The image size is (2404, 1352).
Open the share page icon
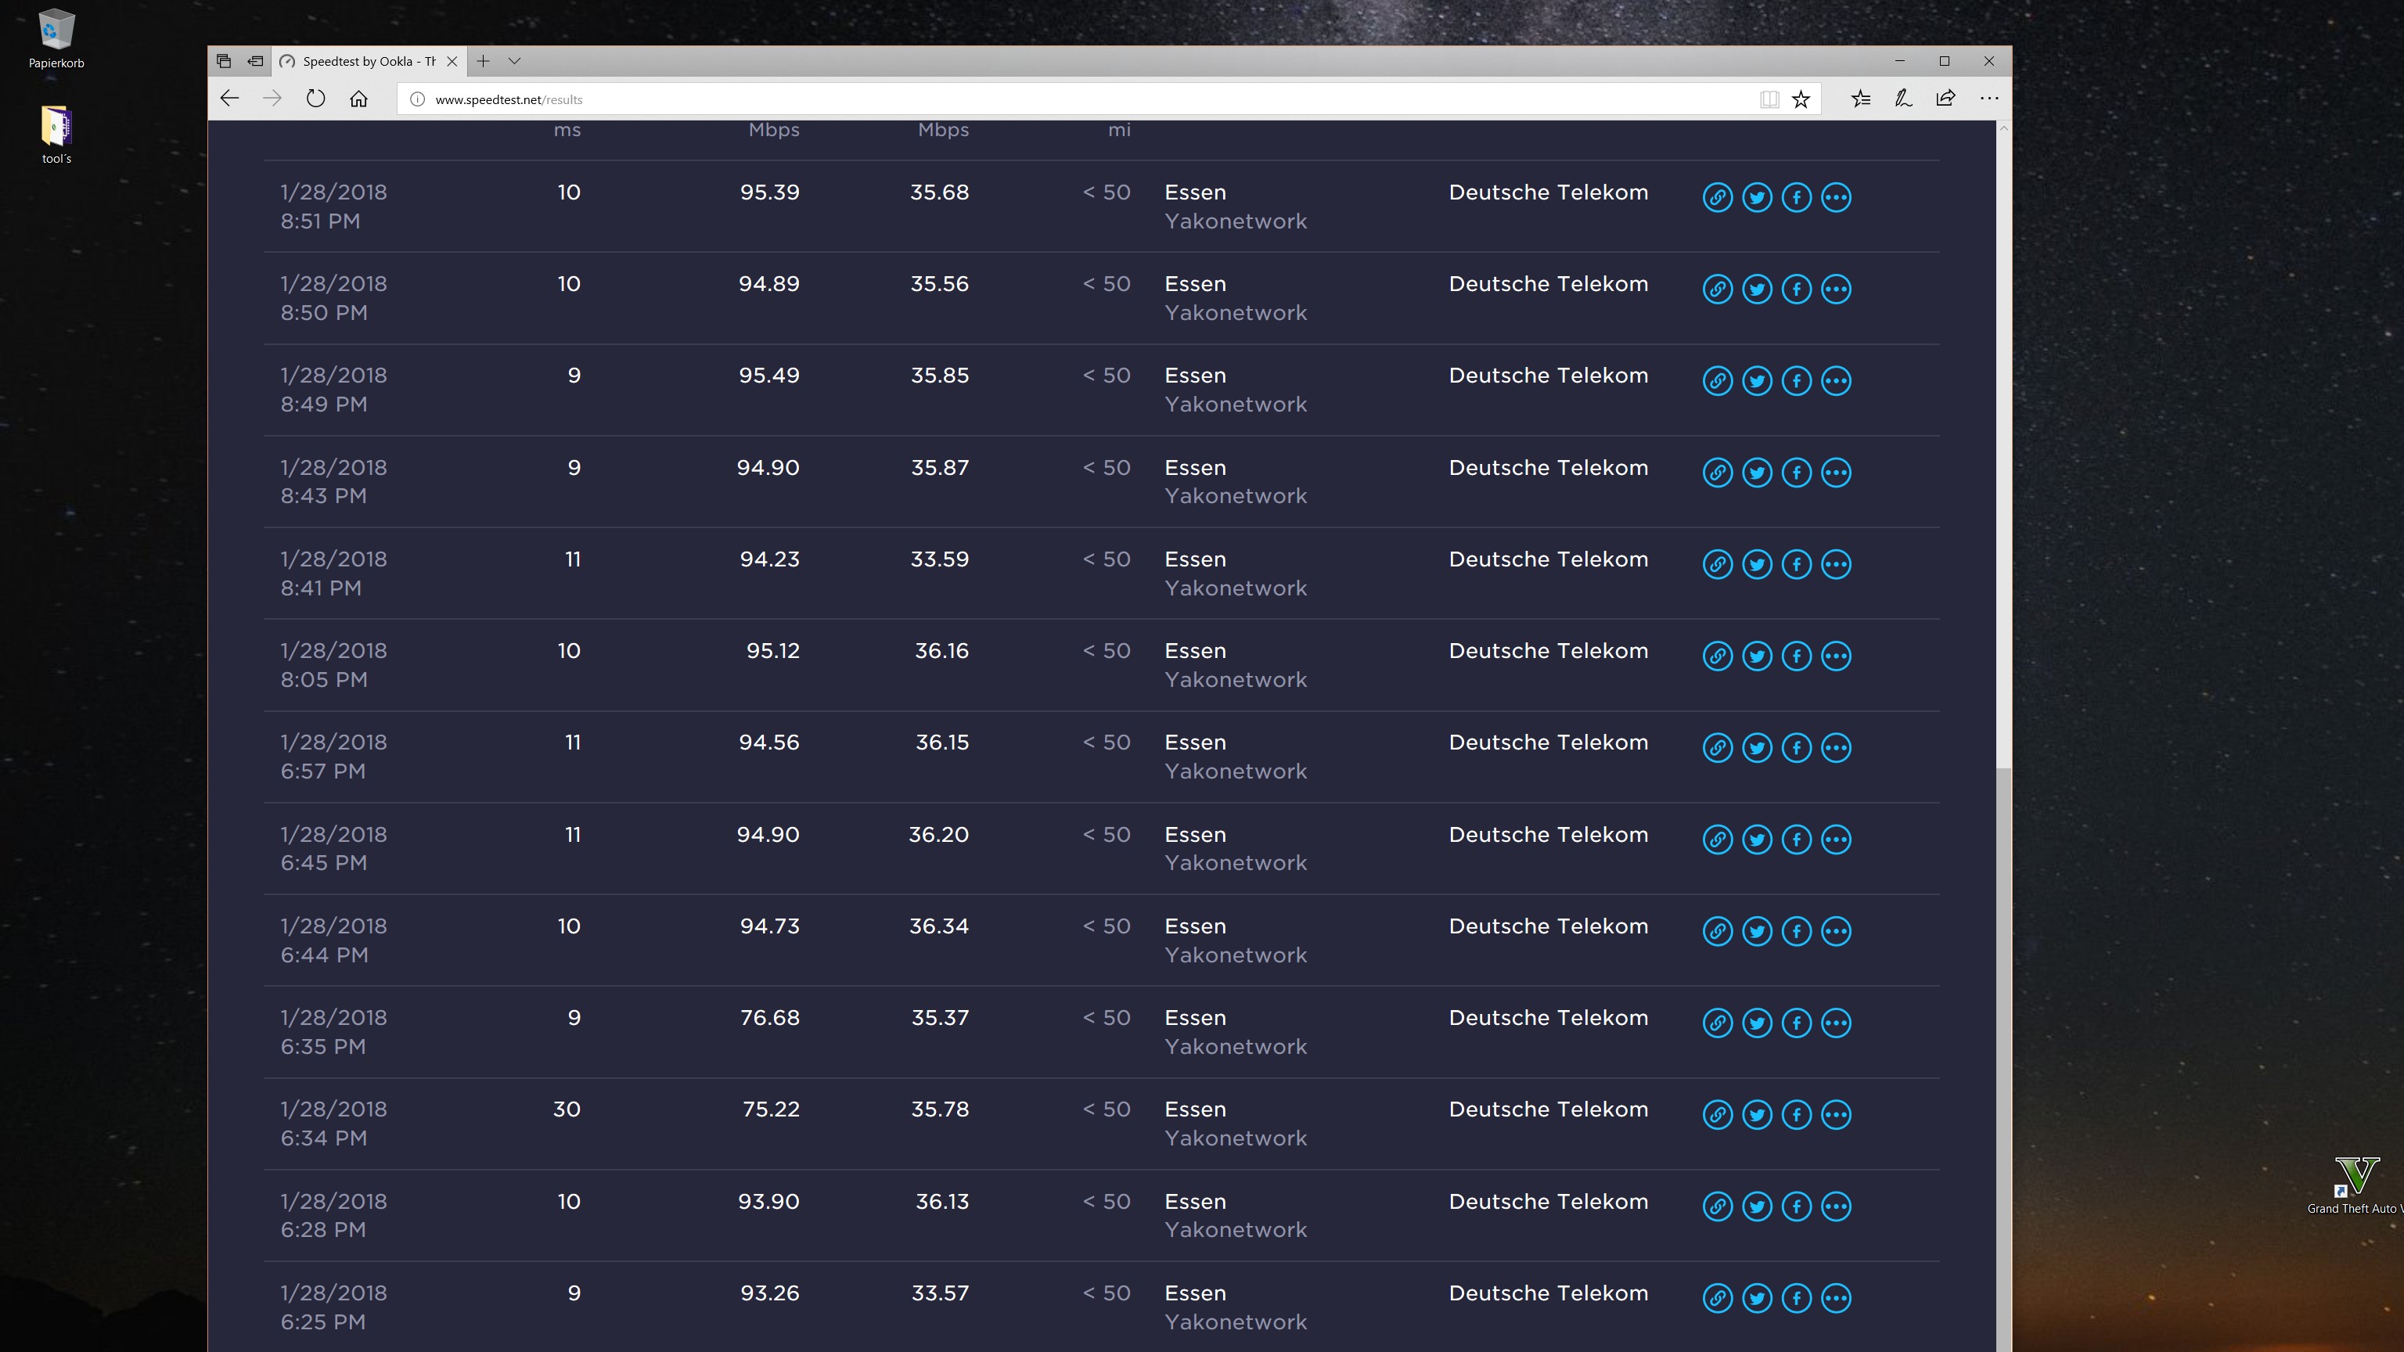pyautogui.click(x=1945, y=99)
